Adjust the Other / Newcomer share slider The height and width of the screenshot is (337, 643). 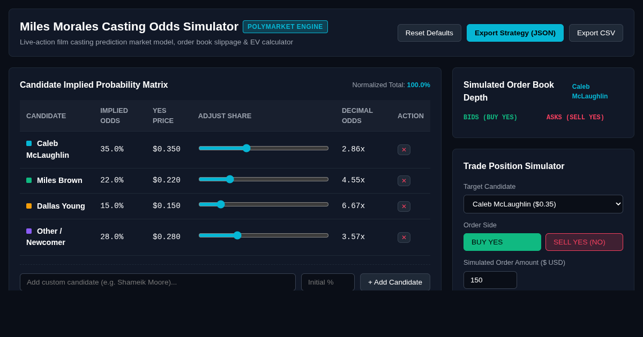tap(264, 235)
